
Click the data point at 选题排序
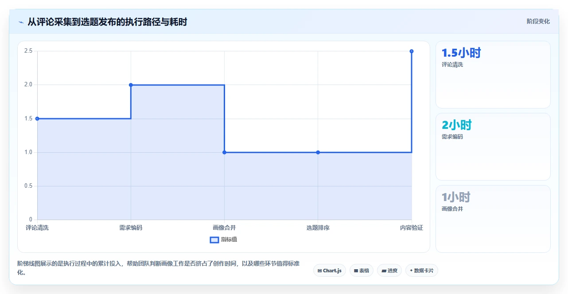click(x=318, y=152)
